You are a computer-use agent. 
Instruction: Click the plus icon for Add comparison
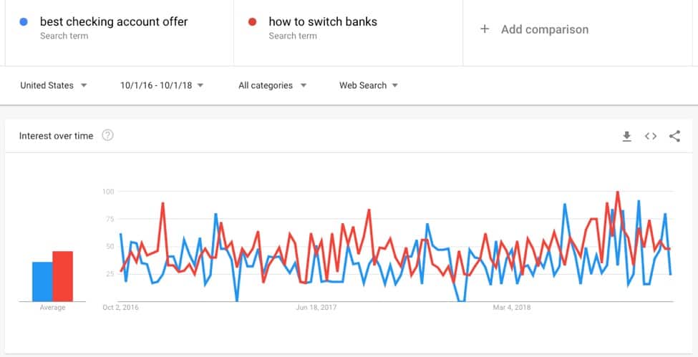click(x=485, y=29)
